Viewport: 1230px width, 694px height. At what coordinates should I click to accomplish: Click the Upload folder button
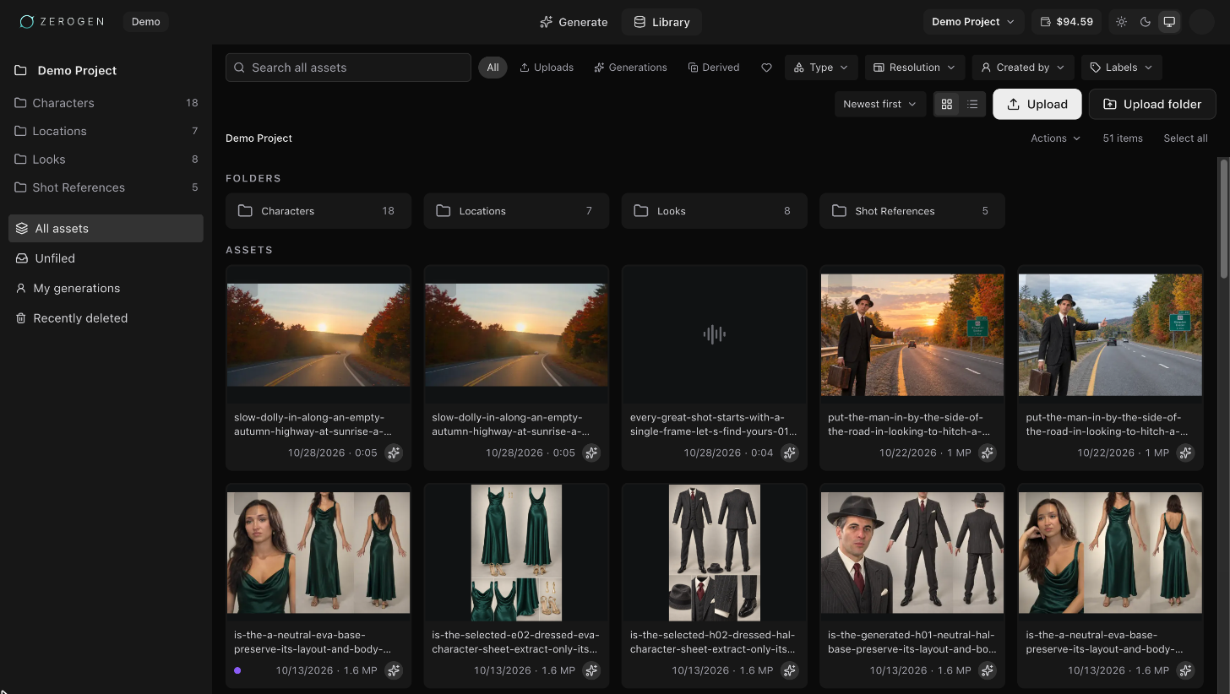[1152, 104]
